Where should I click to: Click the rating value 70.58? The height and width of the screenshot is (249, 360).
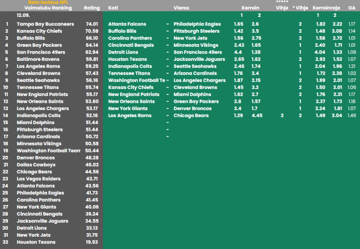click(92, 31)
